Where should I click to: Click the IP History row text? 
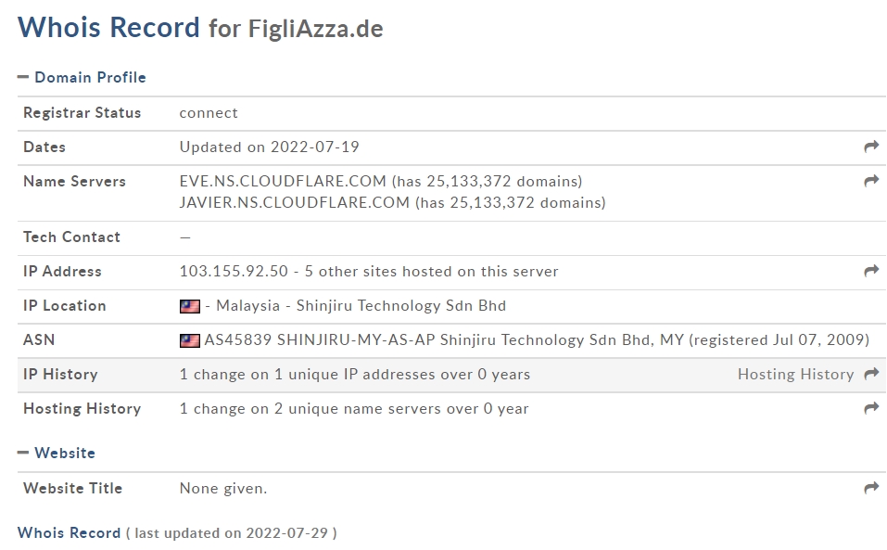click(x=355, y=374)
